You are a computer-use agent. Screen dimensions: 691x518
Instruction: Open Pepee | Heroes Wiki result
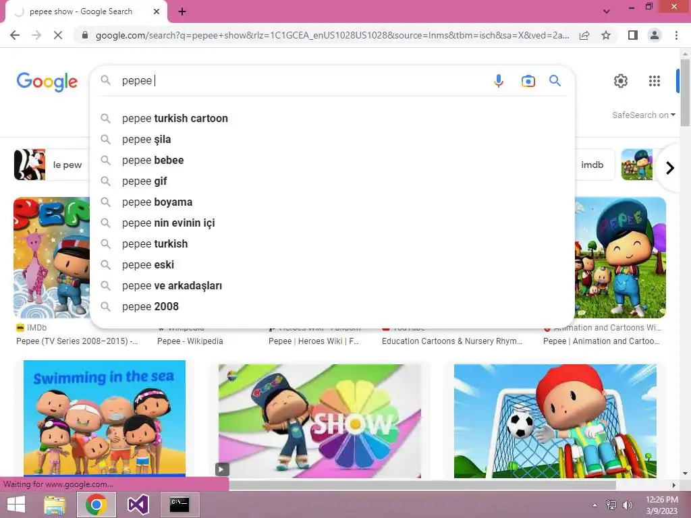coord(314,341)
